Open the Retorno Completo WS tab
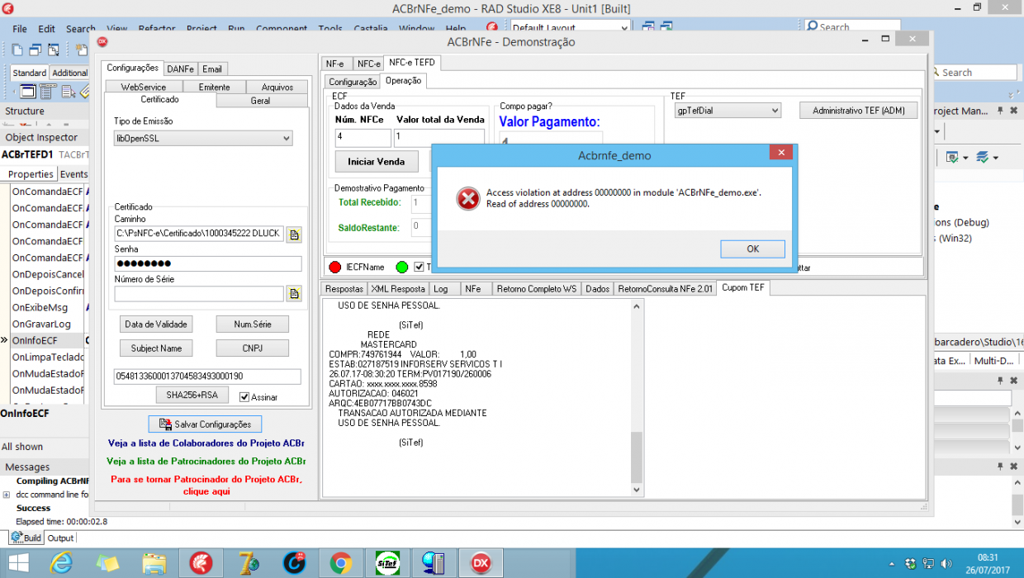 pyautogui.click(x=536, y=289)
